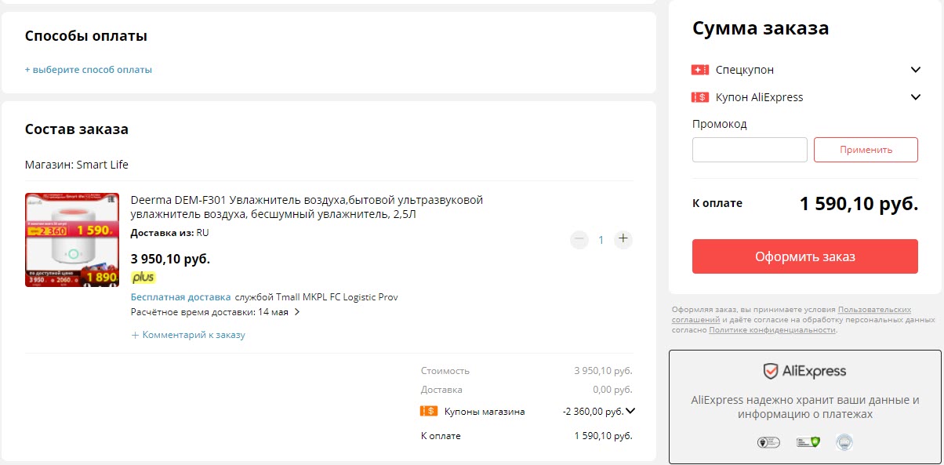
Task: Focus the Промокод input field
Action: [x=750, y=150]
